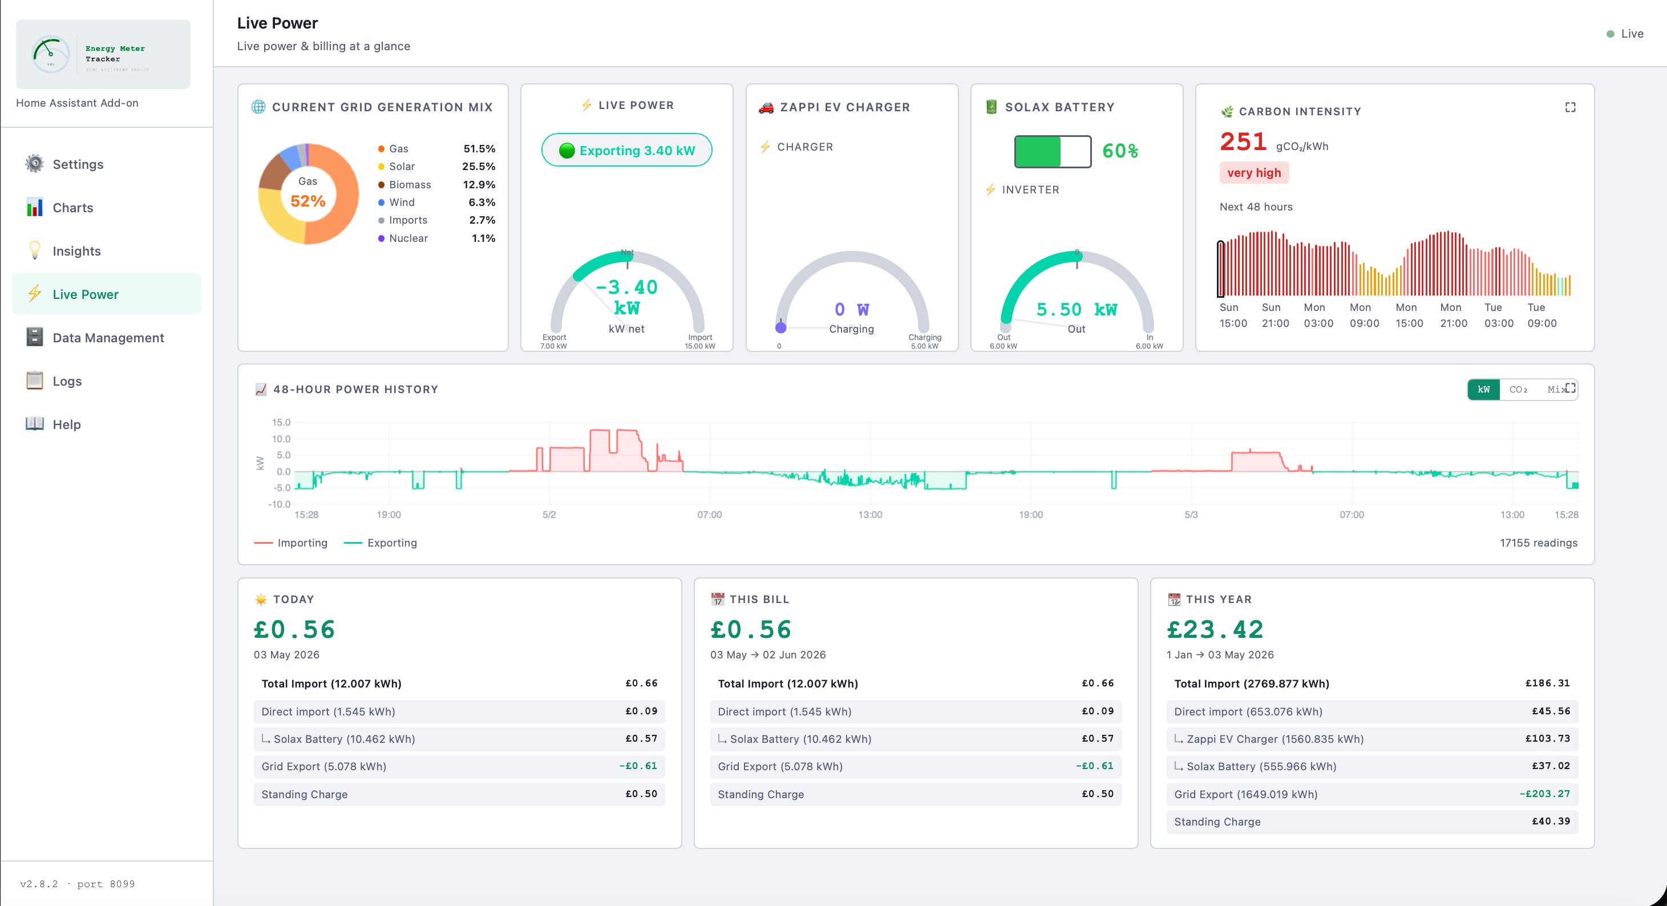This screenshot has height=906, width=1667.
Task: Click the lightning icon in Live Power card title
Action: click(586, 105)
